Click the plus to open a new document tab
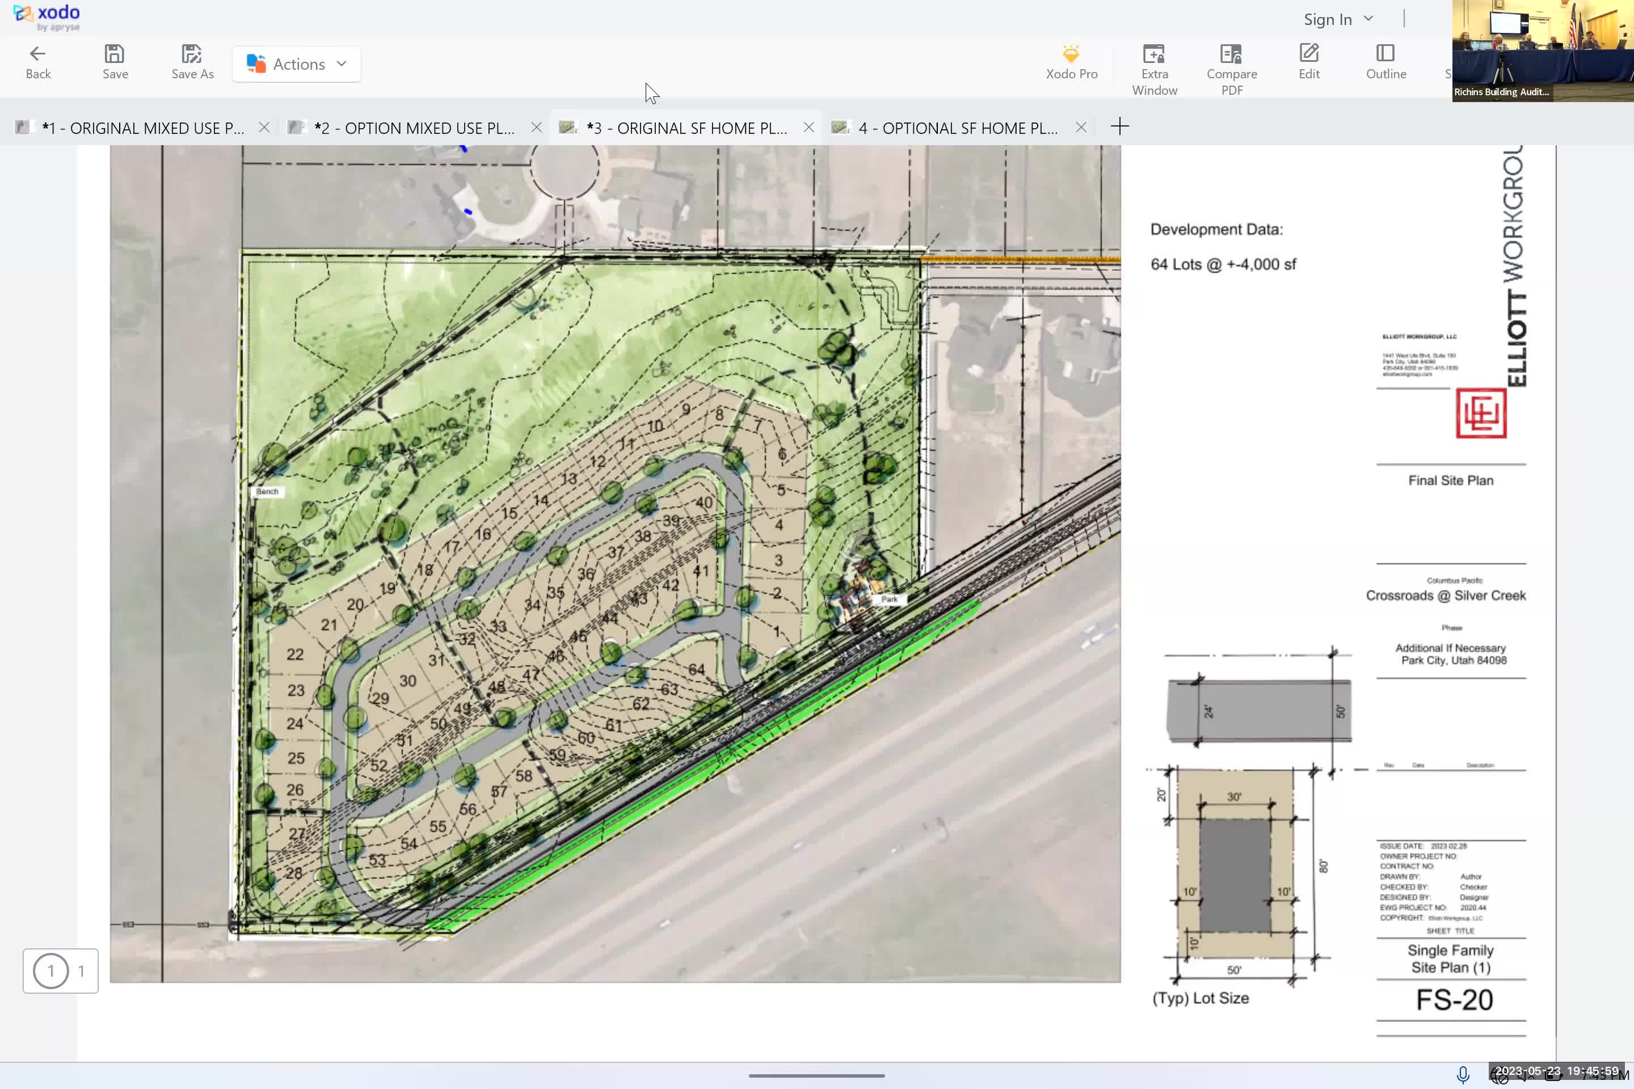 (x=1120, y=126)
